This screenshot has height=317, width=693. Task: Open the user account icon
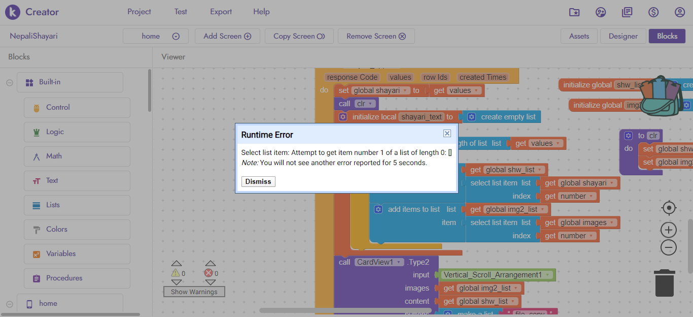pos(680,12)
